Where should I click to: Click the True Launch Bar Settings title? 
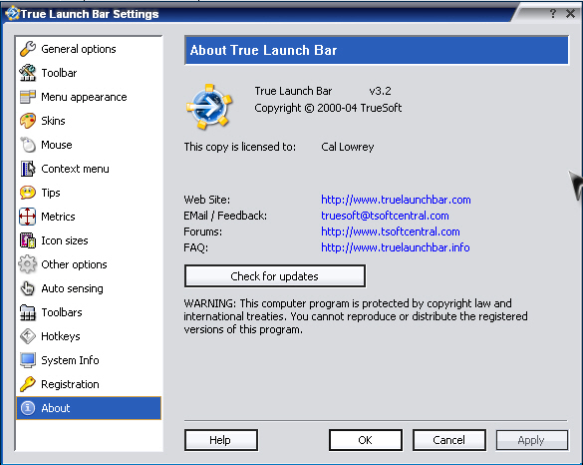pyautogui.click(x=90, y=14)
